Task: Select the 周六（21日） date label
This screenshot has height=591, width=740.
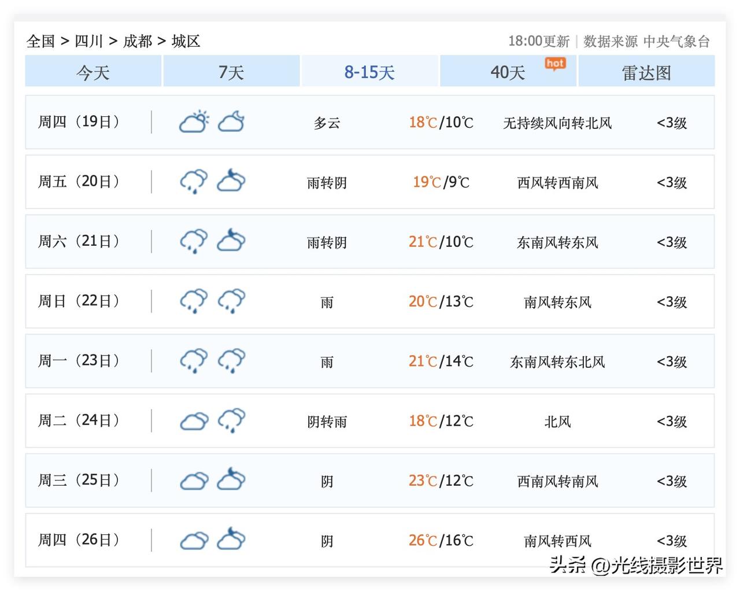Action: coord(79,241)
